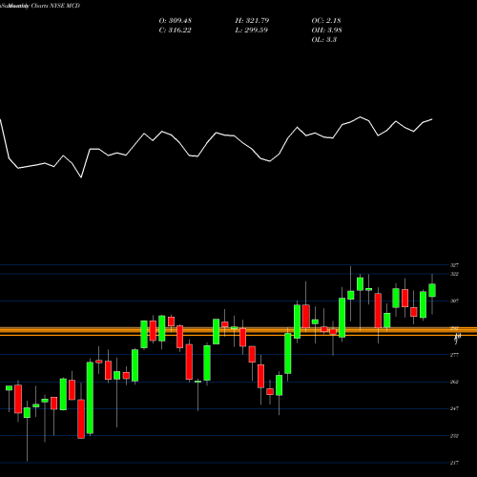477x477 pixels.
Task: Click the end point of the white line chart
Action: (432, 119)
